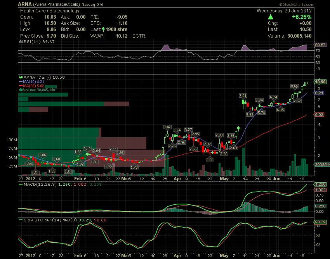Click the Prev Close value 9.70
330x259 pixels.
(x=52, y=36)
